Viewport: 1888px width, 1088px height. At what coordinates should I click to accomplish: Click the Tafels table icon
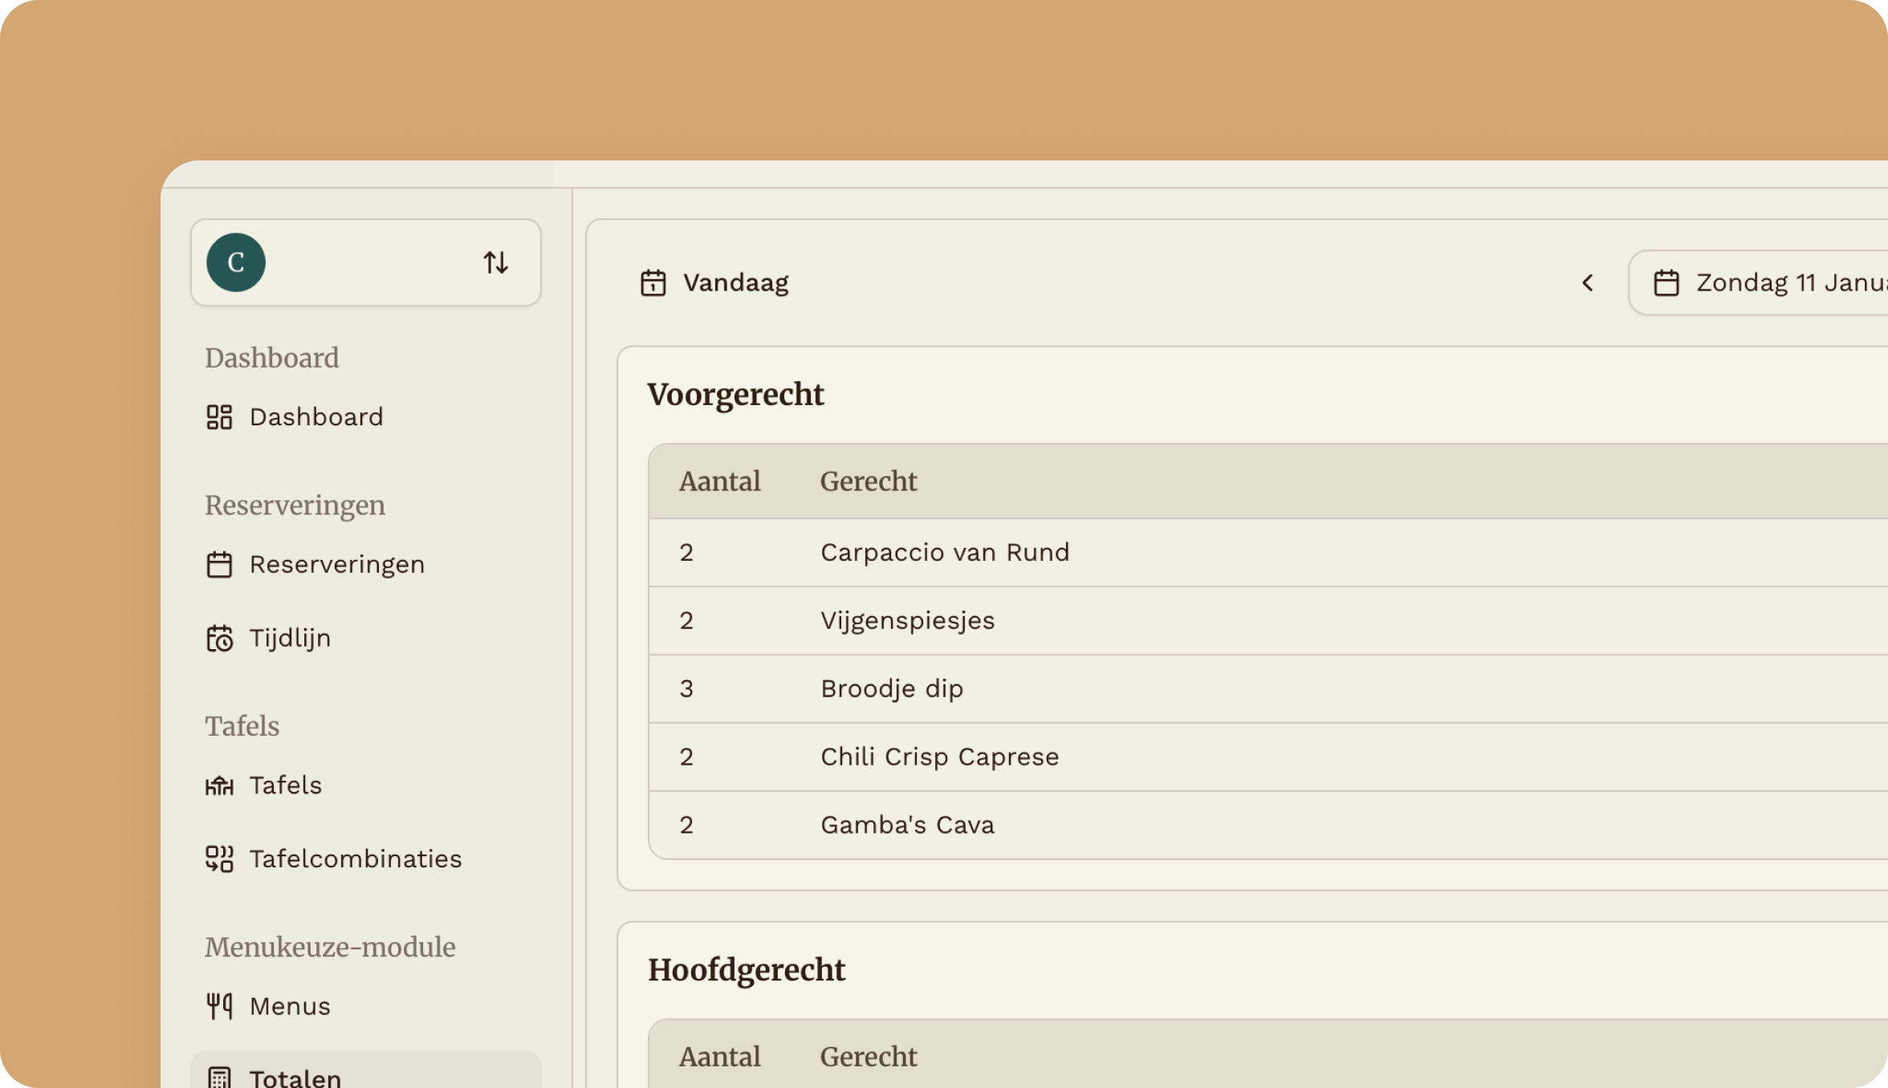pyautogui.click(x=218, y=785)
